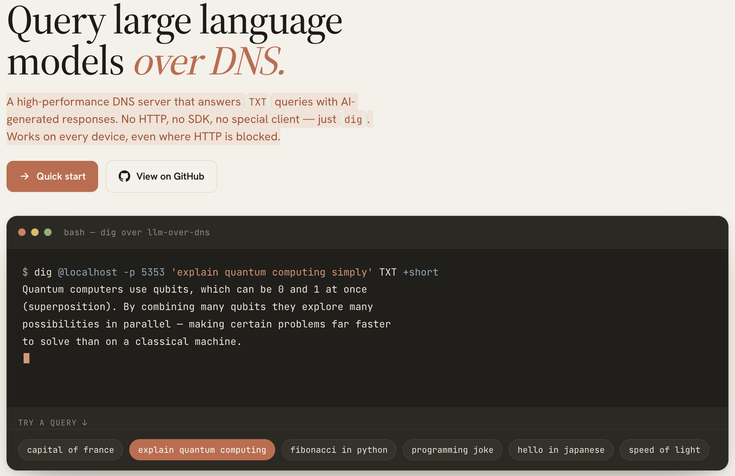Image resolution: width=735 pixels, height=476 pixels.
Task: Select the 'capital of france' query chip
Action: tap(70, 450)
